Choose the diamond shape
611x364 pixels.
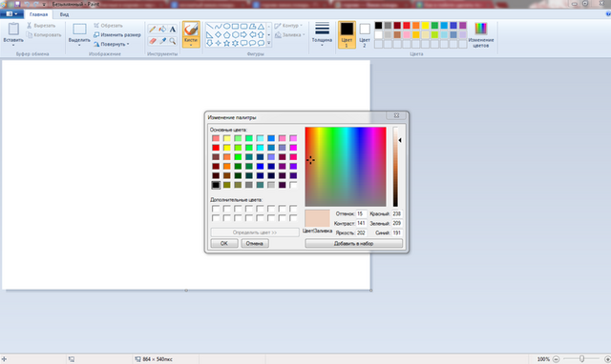pyautogui.click(x=219, y=35)
